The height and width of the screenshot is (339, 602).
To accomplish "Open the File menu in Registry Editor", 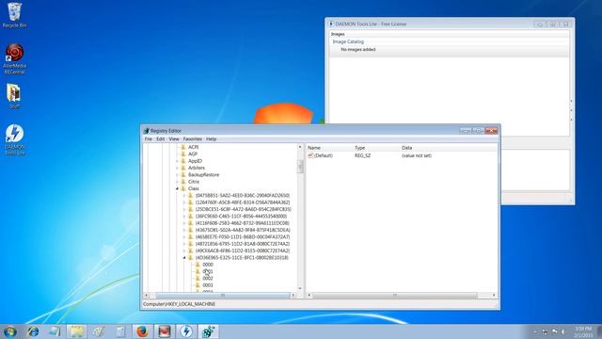I will (x=149, y=139).
